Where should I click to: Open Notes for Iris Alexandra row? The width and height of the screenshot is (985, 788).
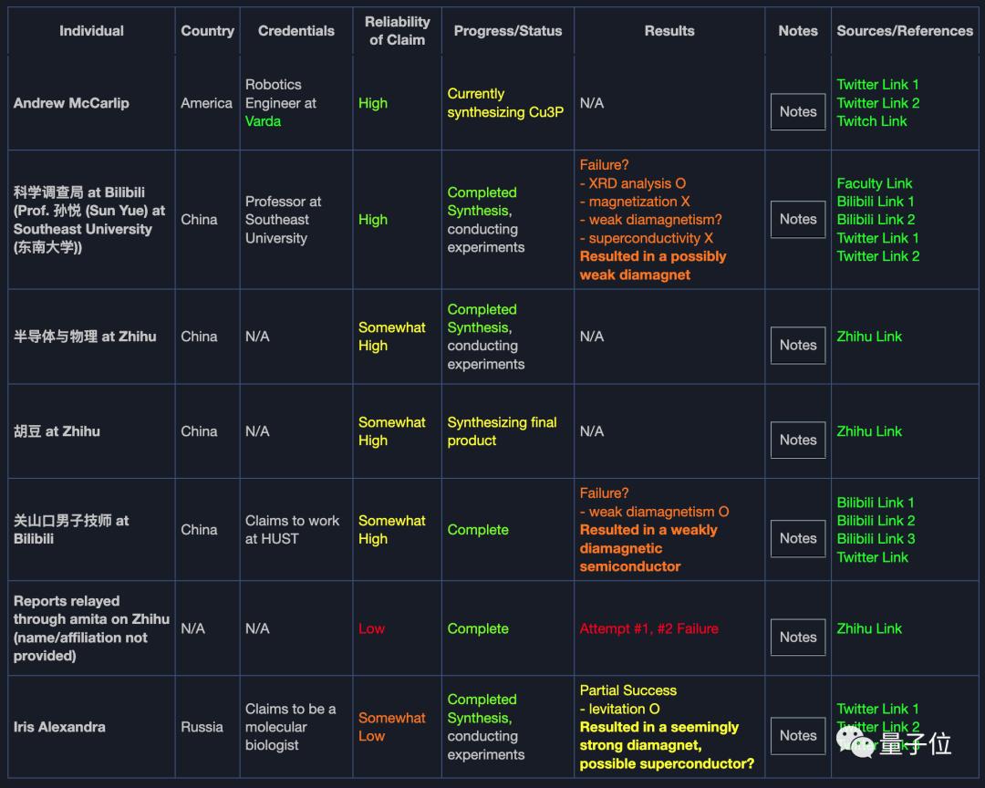pyautogui.click(x=797, y=736)
